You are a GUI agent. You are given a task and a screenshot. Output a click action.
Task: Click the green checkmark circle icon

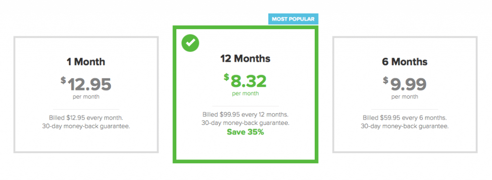190,43
